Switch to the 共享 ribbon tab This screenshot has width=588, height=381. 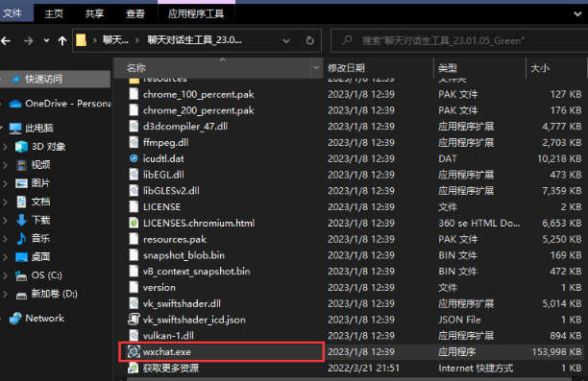point(94,13)
